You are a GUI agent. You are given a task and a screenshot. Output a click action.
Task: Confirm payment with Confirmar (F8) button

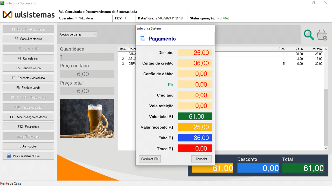[x=150, y=159]
